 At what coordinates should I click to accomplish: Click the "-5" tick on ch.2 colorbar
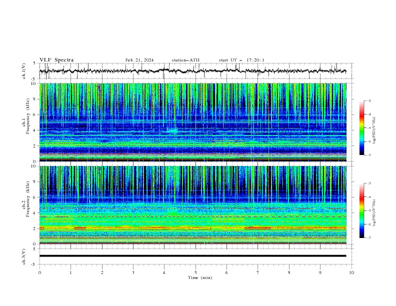[368, 210]
